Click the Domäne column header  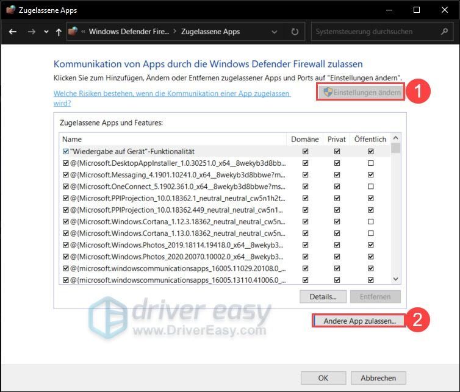pyautogui.click(x=305, y=139)
